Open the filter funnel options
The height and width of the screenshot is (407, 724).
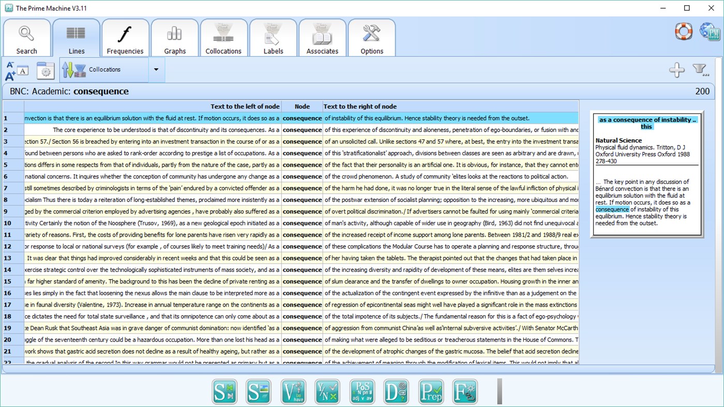(x=701, y=69)
